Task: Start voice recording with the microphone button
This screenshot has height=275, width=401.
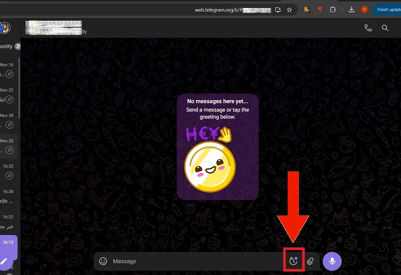Action: (x=332, y=261)
